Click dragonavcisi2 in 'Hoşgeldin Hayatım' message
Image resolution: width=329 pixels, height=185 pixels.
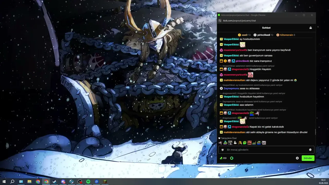(x=240, y=69)
